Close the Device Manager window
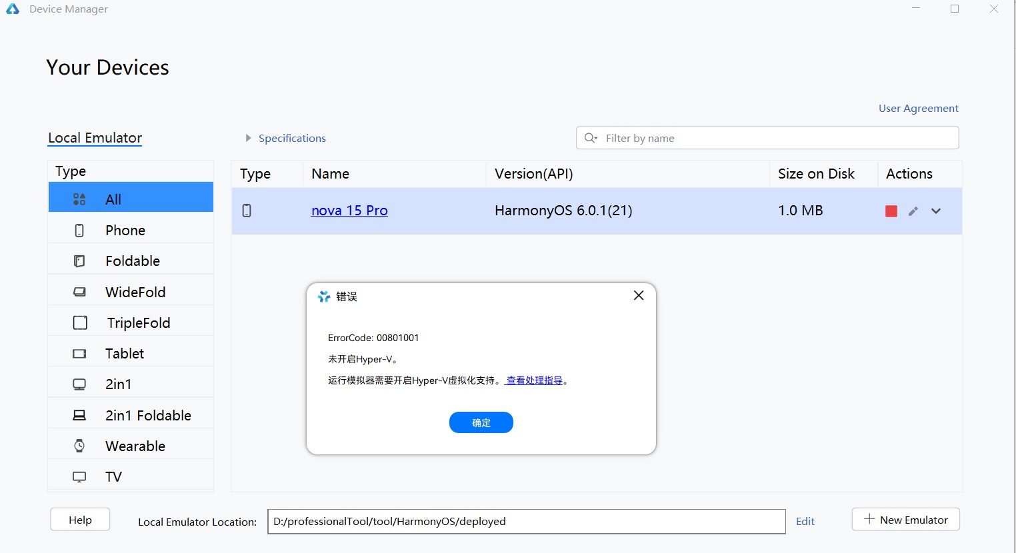Screen dimensions: 1016x553 coord(994,9)
